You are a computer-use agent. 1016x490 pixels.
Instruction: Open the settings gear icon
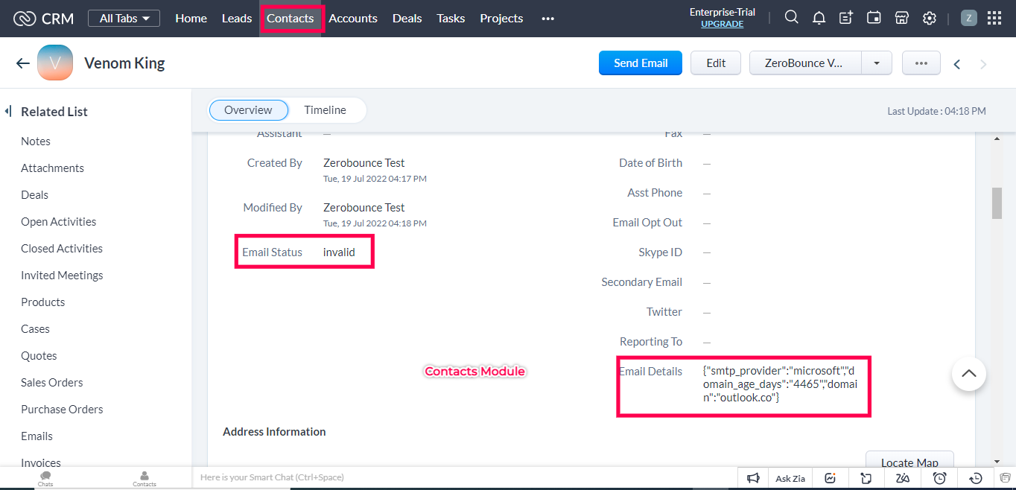coord(930,18)
